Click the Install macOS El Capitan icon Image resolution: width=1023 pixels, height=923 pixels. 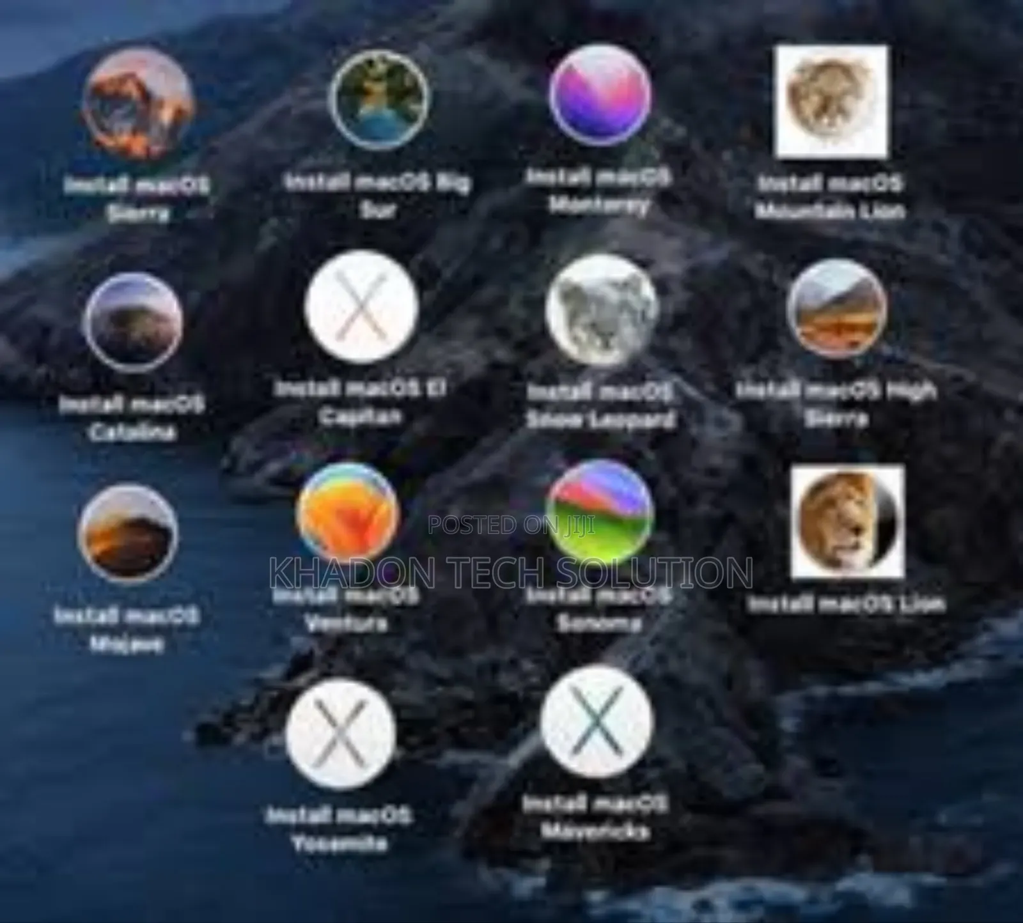click(361, 307)
